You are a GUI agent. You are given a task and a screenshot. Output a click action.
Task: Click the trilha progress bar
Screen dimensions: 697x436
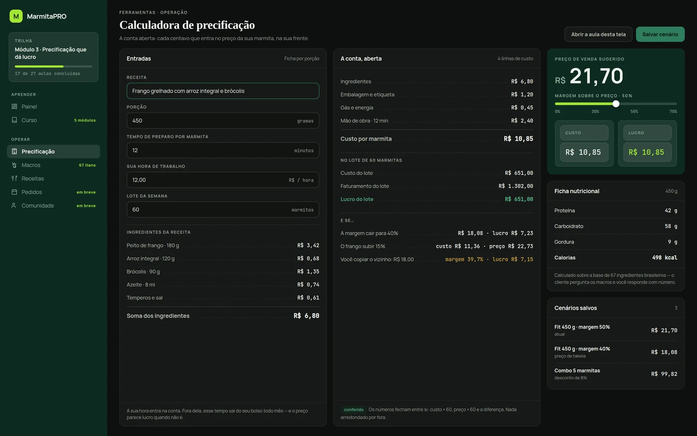point(54,66)
